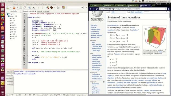This screenshot has height=96, width=171.
Task: Click the volume icon in the system tray
Action: coord(147,1)
